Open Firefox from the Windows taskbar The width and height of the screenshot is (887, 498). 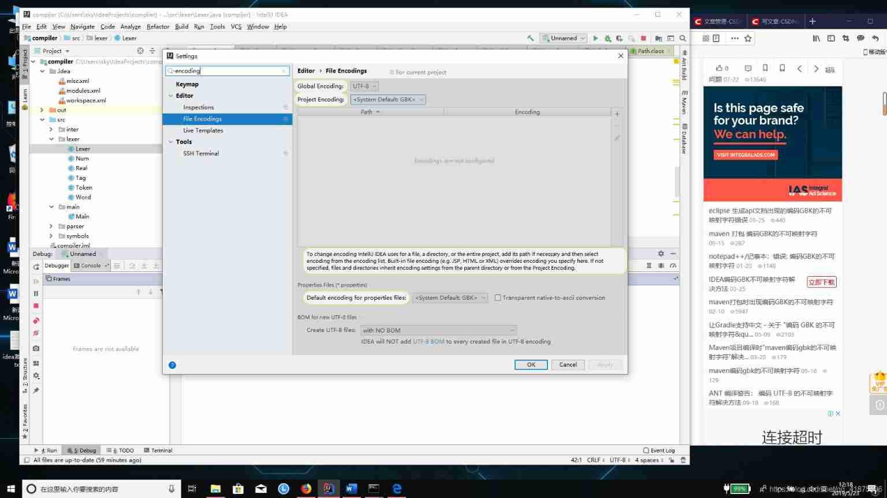(x=306, y=489)
